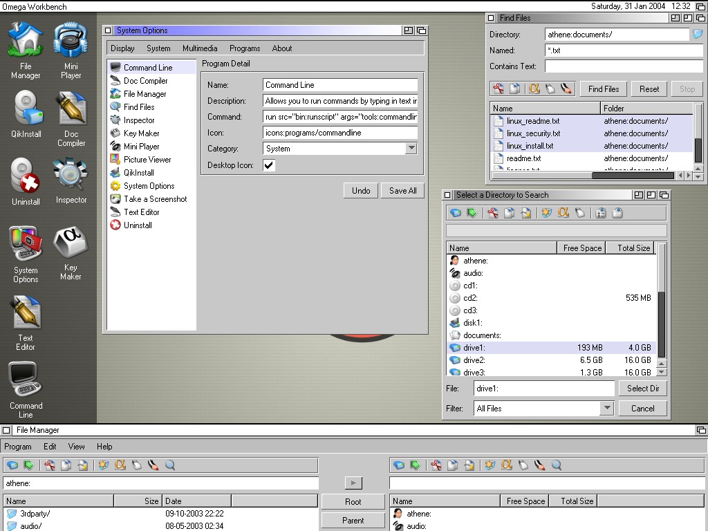708x531 pixels.
Task: Click the alpha rename icon in Find Files
Action: click(534, 88)
